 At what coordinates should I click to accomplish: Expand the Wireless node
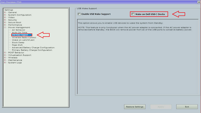point(5,58)
